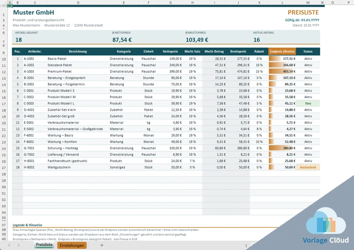Select the Aktiv status for Standard-Paket
Image resolution: width=354 pixels, height=250 pixels.
[x=308, y=65]
